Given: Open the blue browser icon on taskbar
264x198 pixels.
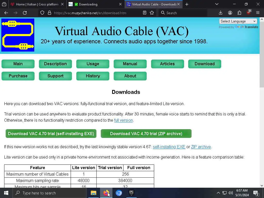Looking at the screenshot, I should pyautogui.click(x=119, y=193).
